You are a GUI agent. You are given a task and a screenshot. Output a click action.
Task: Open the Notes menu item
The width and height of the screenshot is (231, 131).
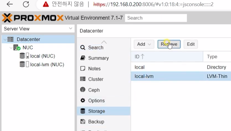[104, 69]
